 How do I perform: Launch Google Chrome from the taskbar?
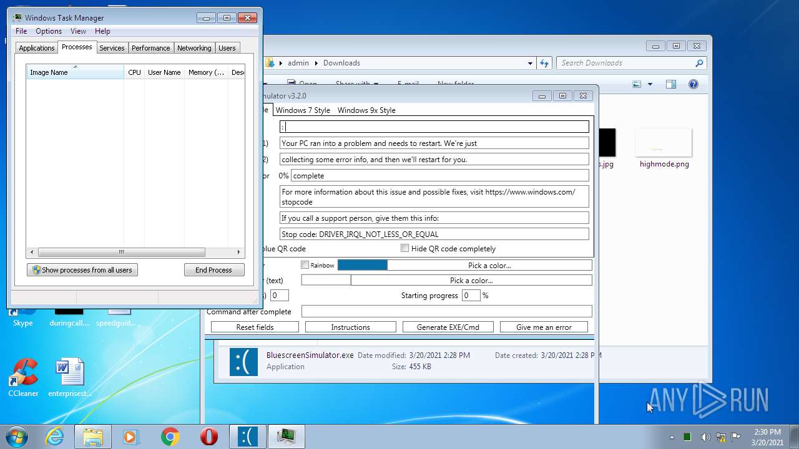point(170,437)
